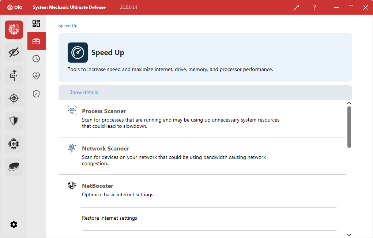Open help with the question mark
The width and height of the screenshot is (373, 238).
tap(314, 7)
